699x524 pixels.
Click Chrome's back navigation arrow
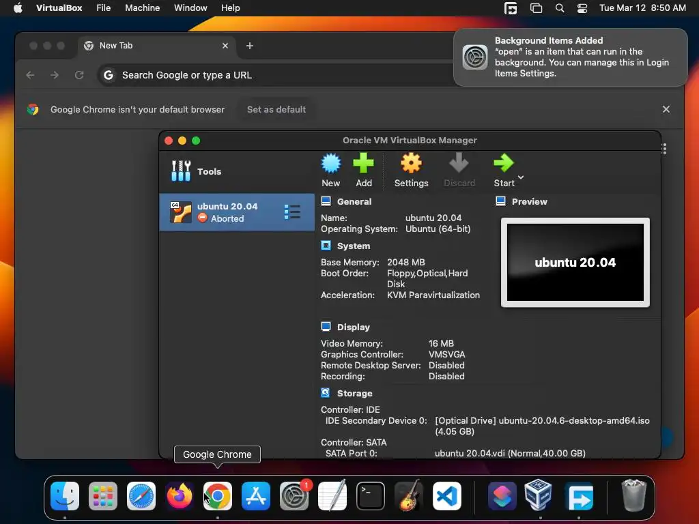tap(30, 75)
